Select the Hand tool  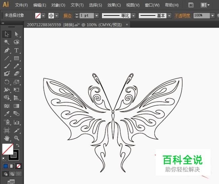coord(6,138)
